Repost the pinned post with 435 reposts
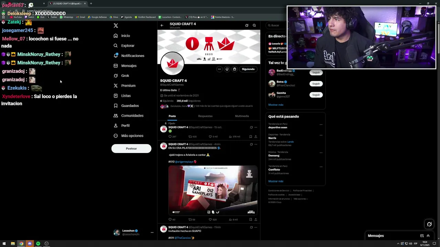440x247 pixels. click(x=192, y=137)
